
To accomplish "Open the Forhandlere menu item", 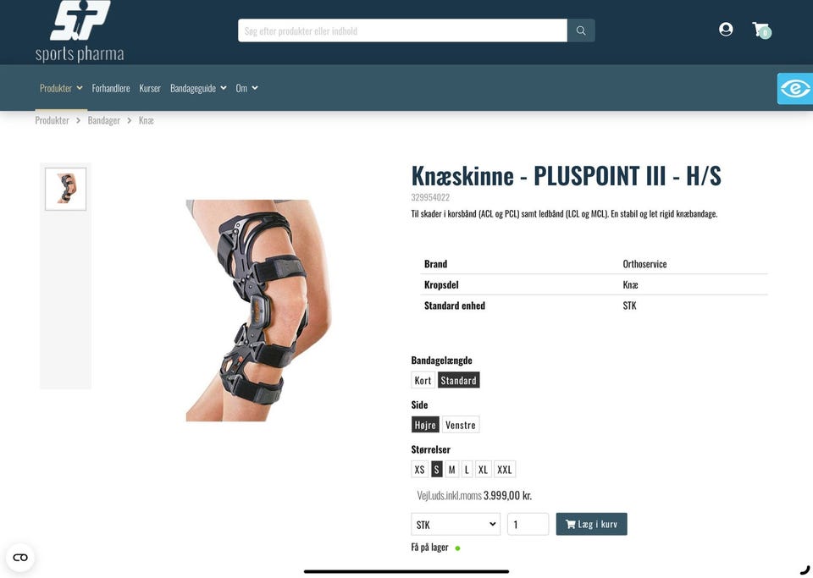I will 111,88.
